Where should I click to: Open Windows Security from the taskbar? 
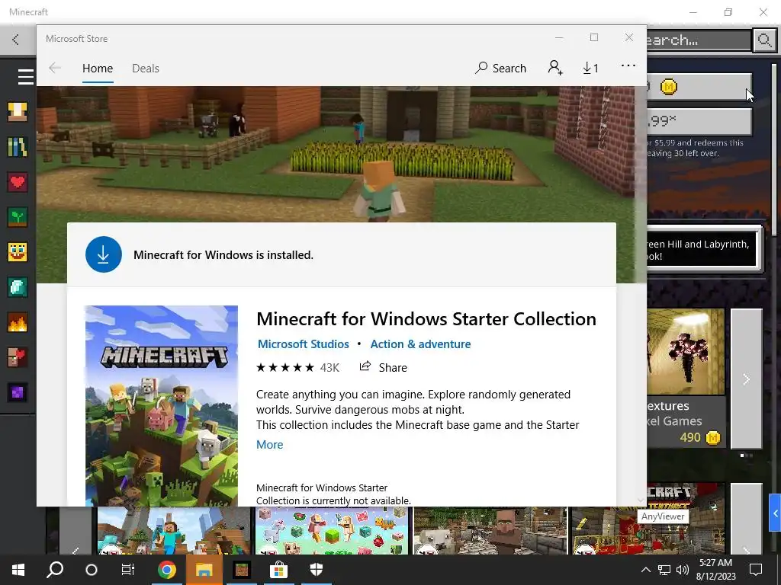(x=317, y=570)
